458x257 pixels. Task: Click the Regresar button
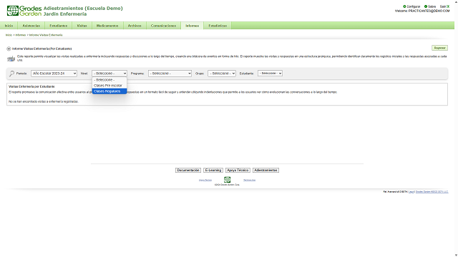click(x=439, y=48)
